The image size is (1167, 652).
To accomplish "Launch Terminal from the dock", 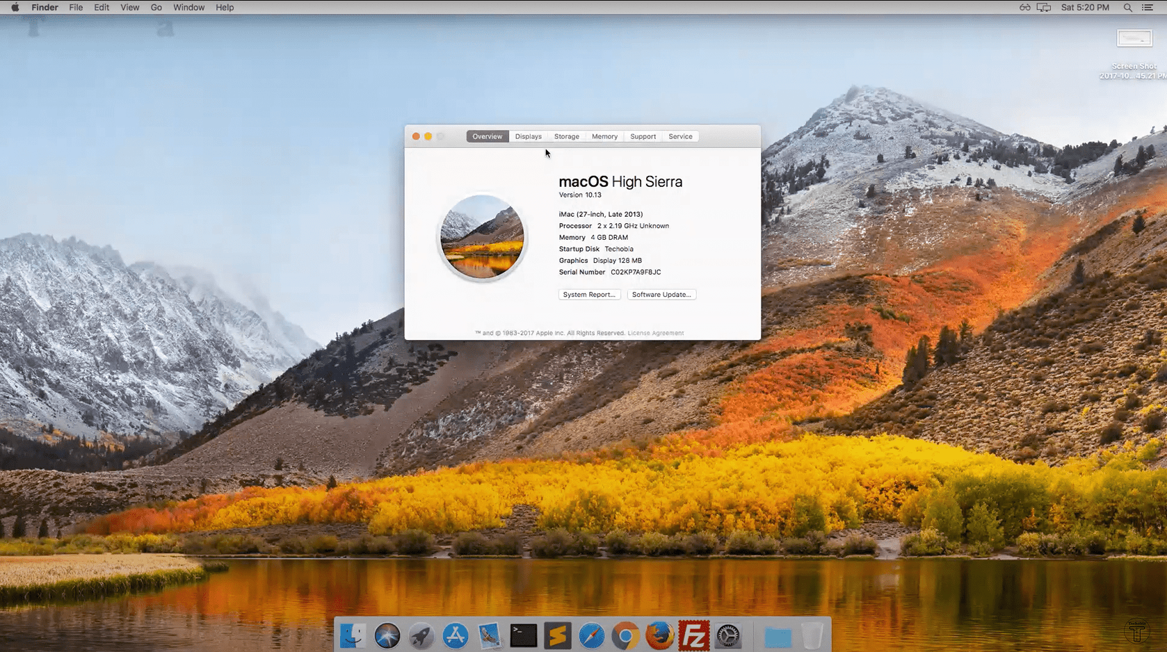I will click(523, 636).
